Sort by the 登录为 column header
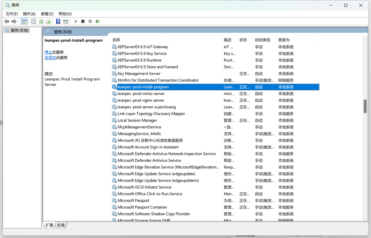371x238 pixels. click(x=298, y=40)
